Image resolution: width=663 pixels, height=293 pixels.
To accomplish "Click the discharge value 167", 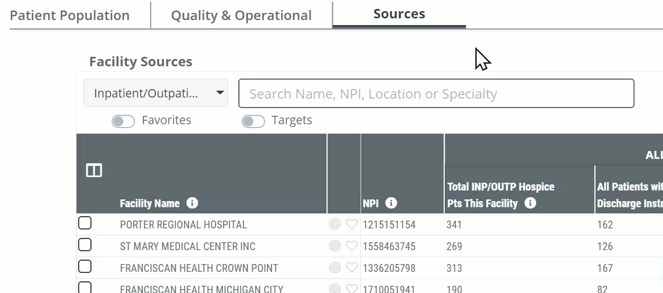I will (x=604, y=268).
